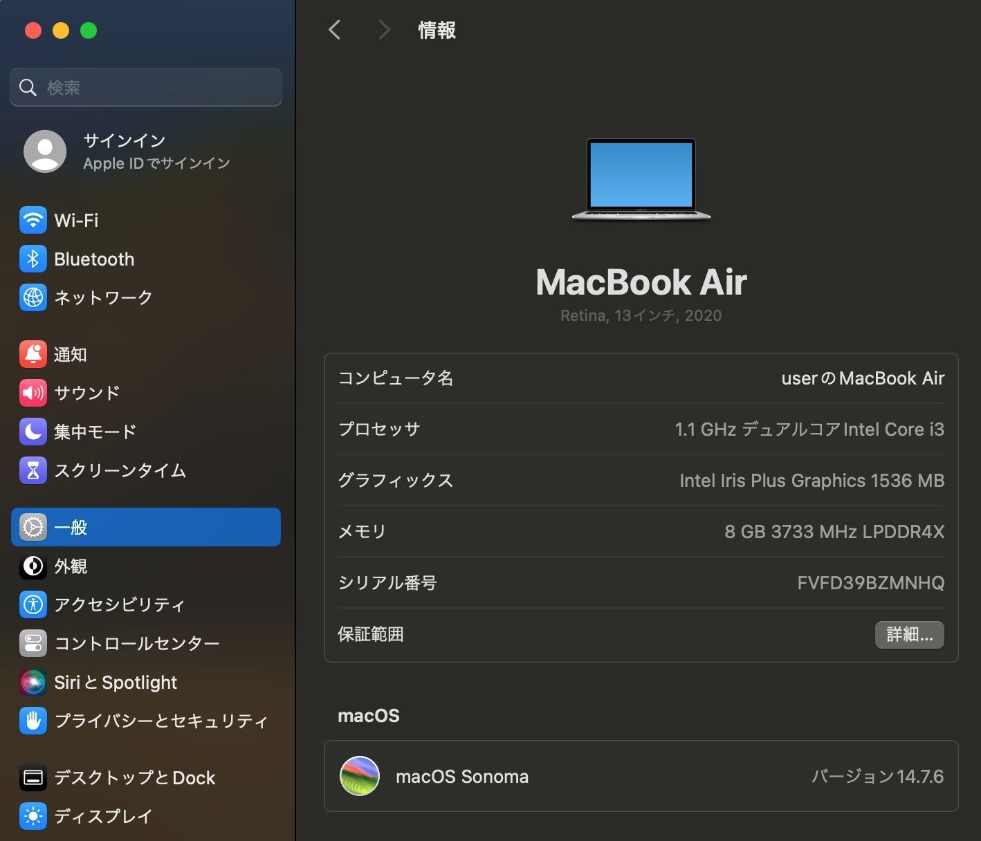Click the ネットワーク globe icon
981x841 pixels.
pos(33,297)
